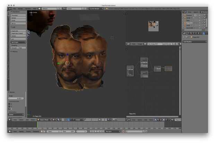This screenshot has height=143, width=215.
Task: Click the Start frame field in Timeline
Action: coord(54,131)
